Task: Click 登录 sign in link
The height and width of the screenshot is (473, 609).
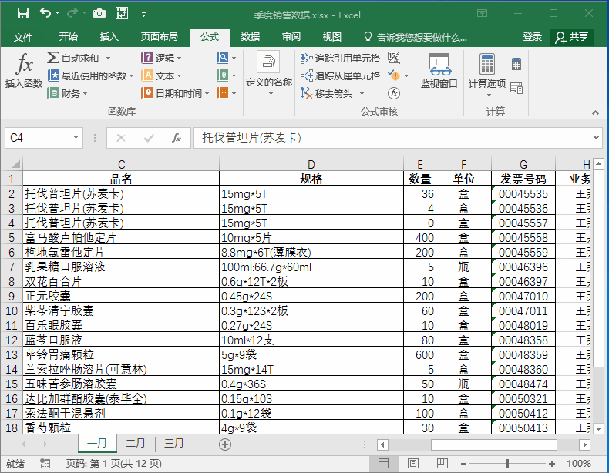Action: pos(533,37)
